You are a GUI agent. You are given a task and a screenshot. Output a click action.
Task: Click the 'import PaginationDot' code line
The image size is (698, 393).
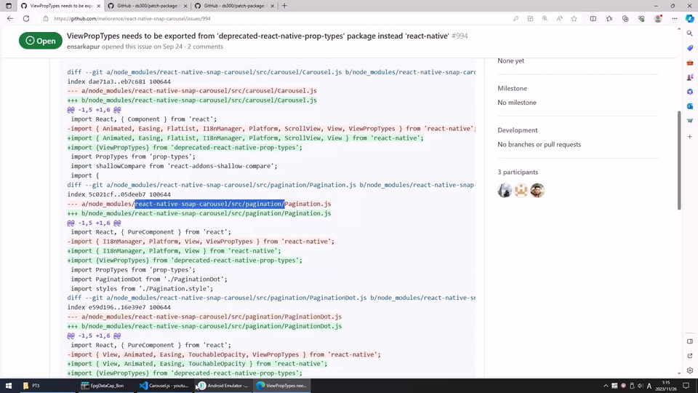coord(149,279)
